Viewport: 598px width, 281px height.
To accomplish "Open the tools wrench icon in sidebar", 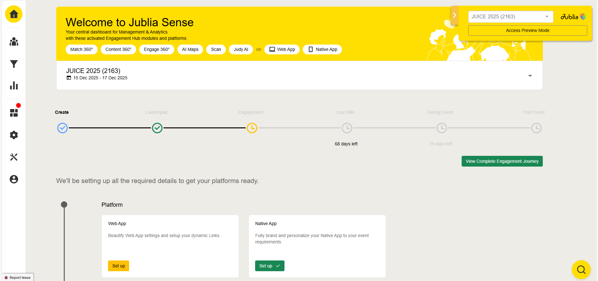I will click(x=14, y=157).
